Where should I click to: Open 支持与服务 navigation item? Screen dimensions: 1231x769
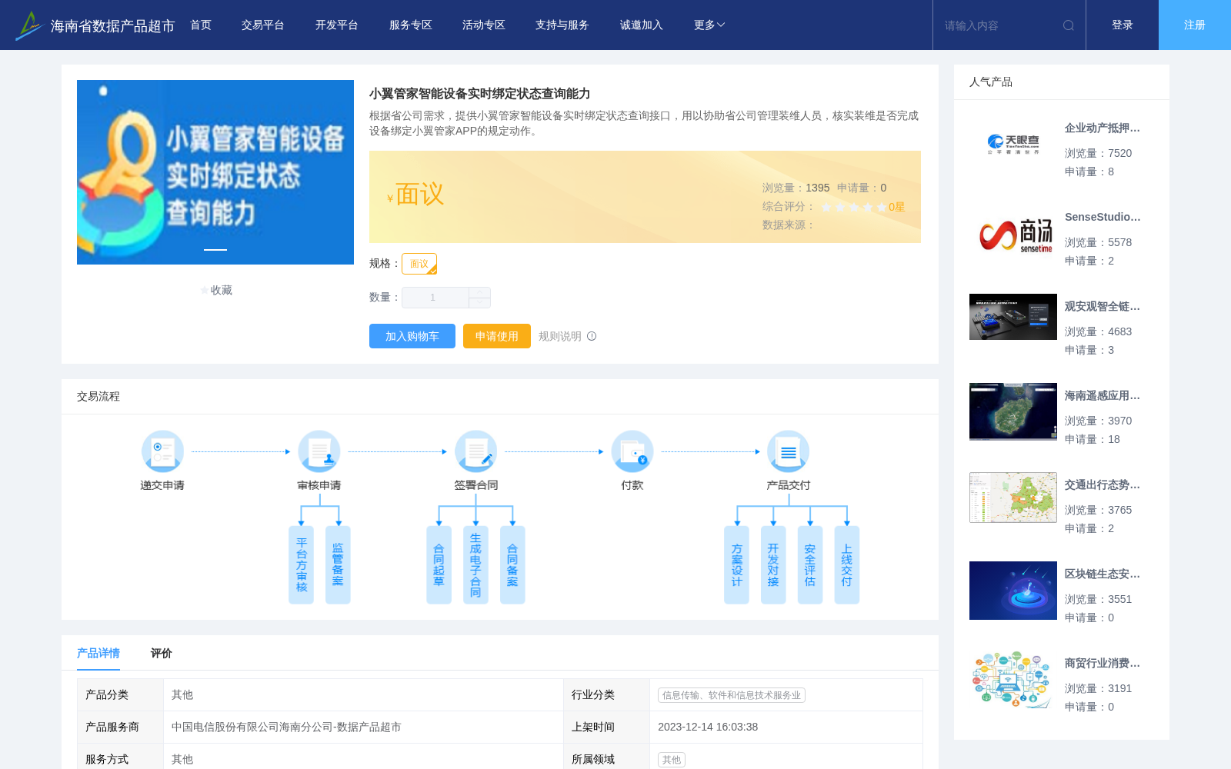pos(562,25)
